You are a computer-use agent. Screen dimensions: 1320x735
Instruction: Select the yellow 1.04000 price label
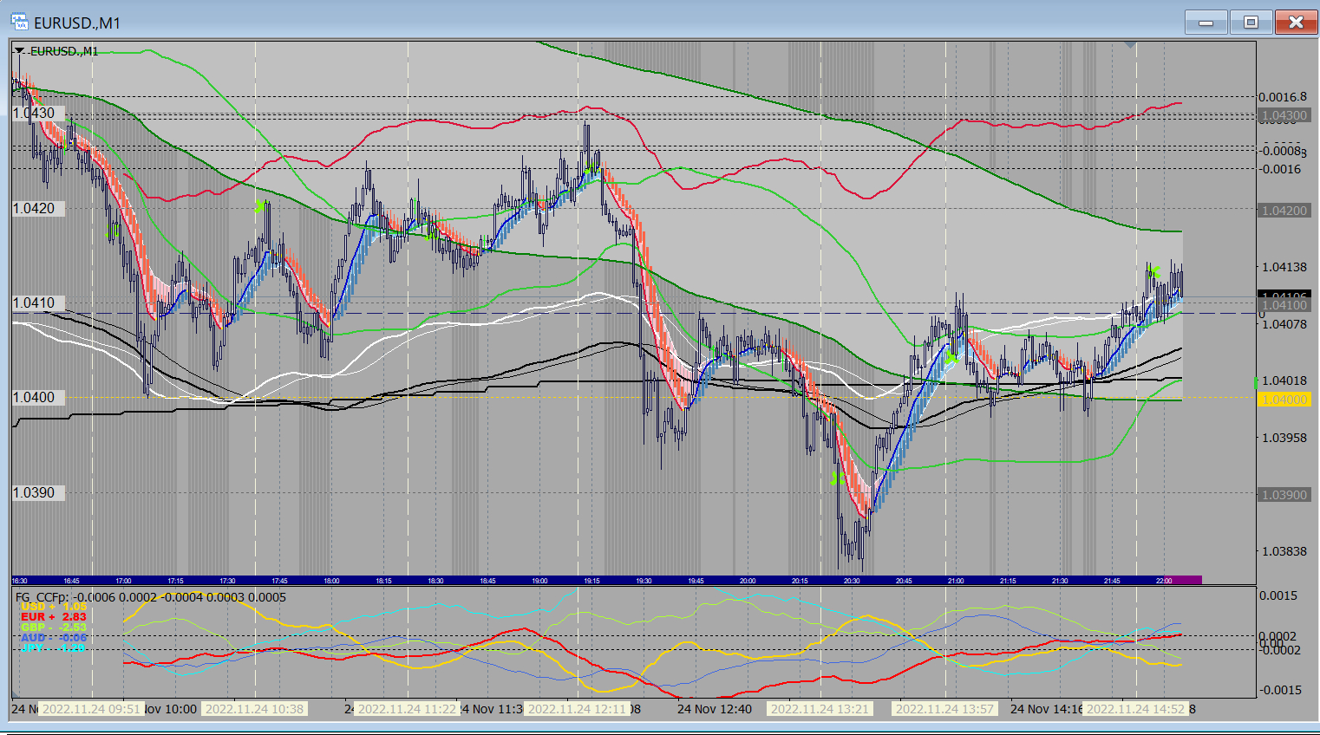coord(1284,400)
